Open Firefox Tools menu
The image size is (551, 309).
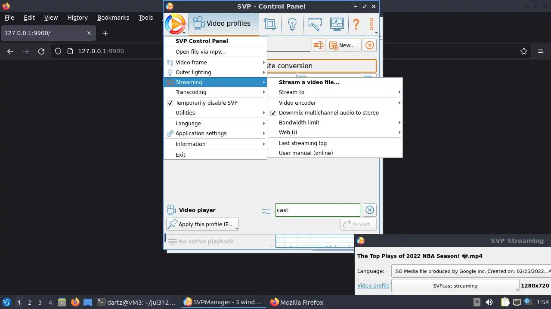click(x=146, y=18)
